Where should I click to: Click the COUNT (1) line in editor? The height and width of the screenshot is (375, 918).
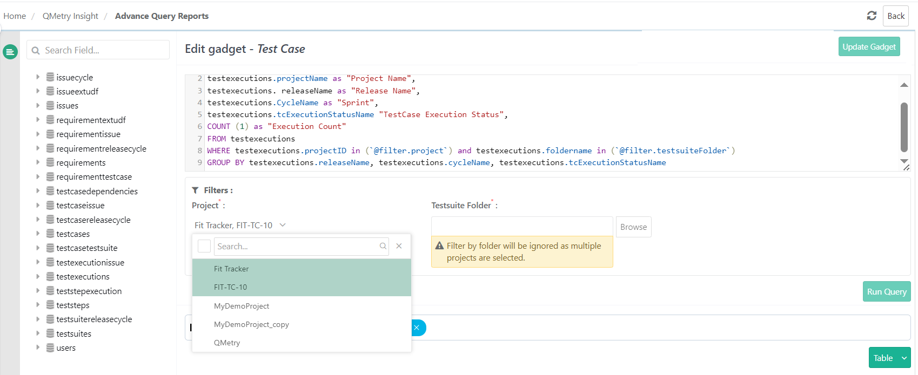click(x=277, y=126)
